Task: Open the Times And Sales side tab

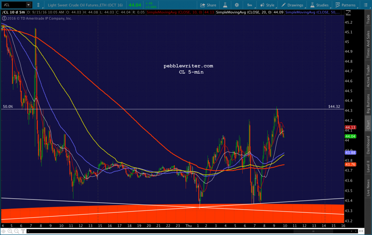Action: pyautogui.click(x=368, y=44)
